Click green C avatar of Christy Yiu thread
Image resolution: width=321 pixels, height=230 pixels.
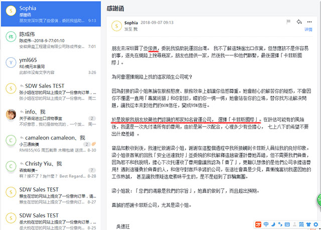point(11,166)
